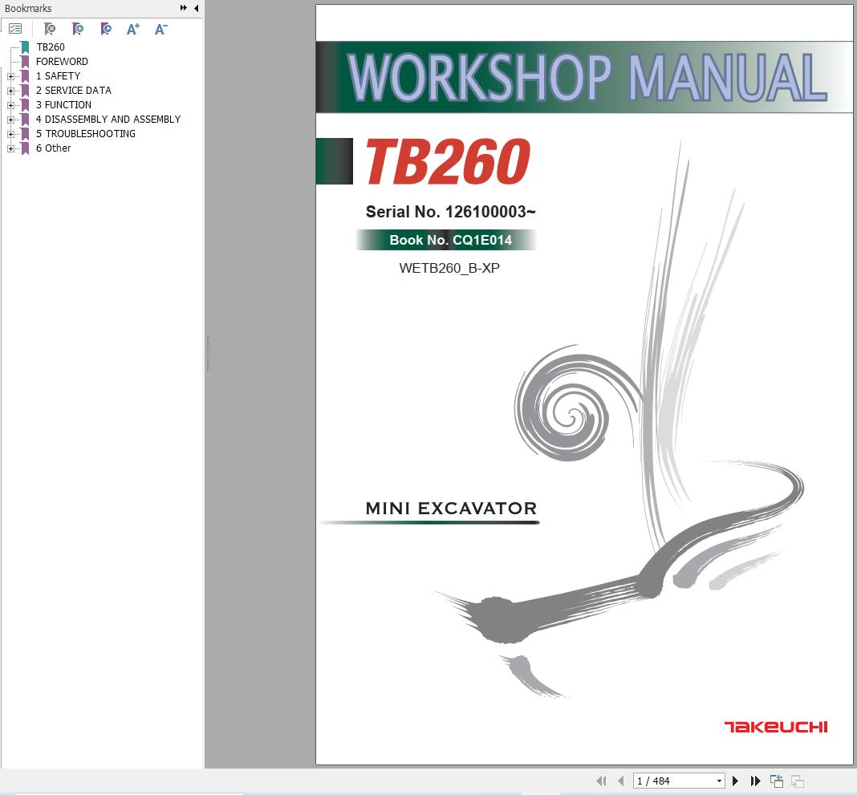This screenshot has width=857, height=795.
Task: Go back to the previous page
Action: 622,780
